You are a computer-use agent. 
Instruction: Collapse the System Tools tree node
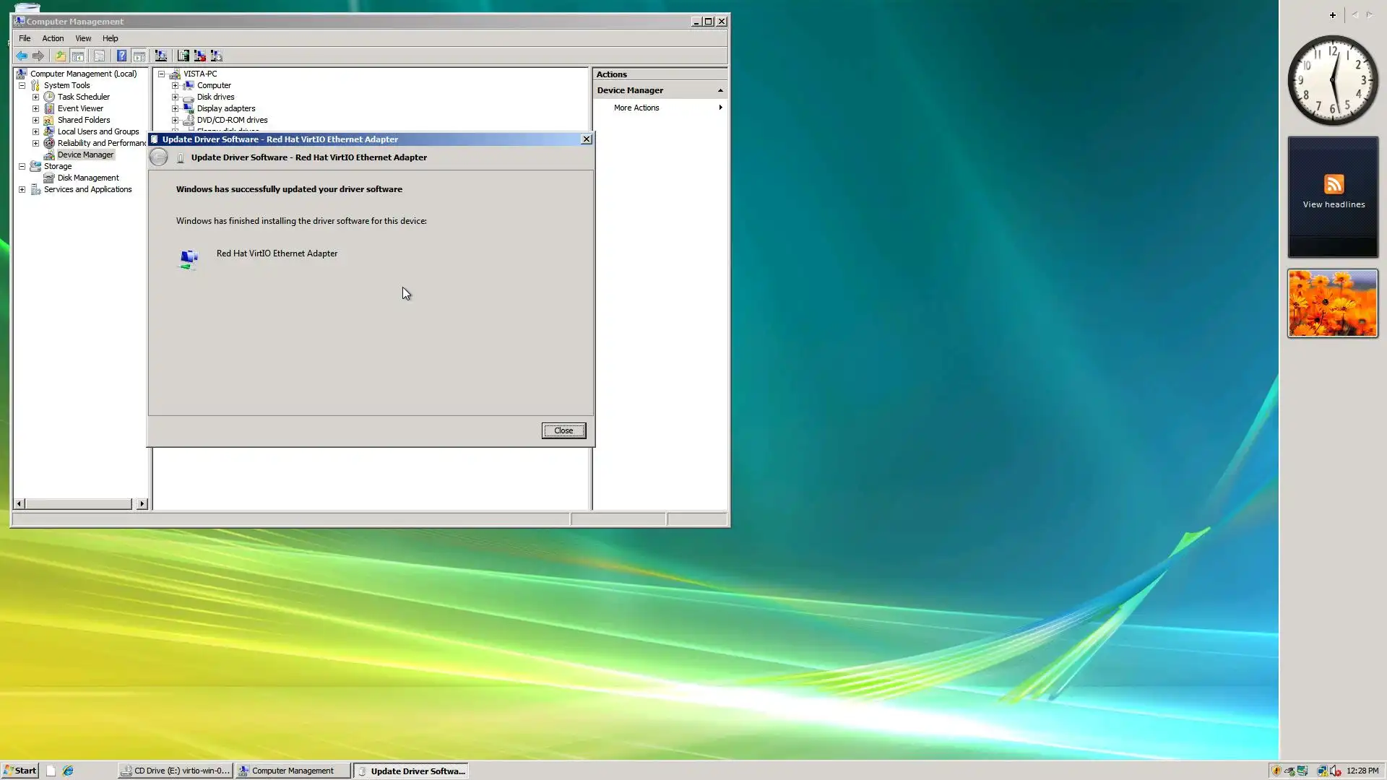(22, 85)
